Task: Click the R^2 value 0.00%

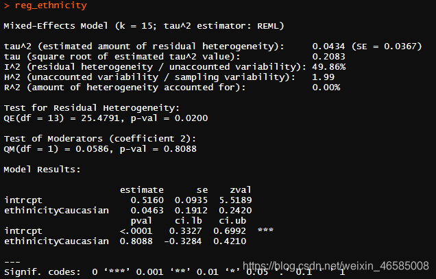Action: coord(326,88)
